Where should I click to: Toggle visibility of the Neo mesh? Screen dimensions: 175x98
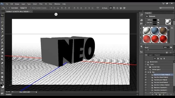145,72
